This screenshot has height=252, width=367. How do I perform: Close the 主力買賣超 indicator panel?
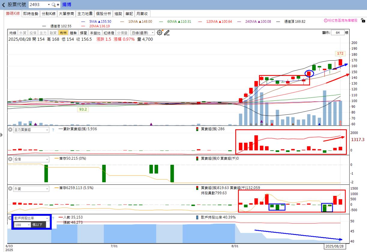tap(10, 130)
